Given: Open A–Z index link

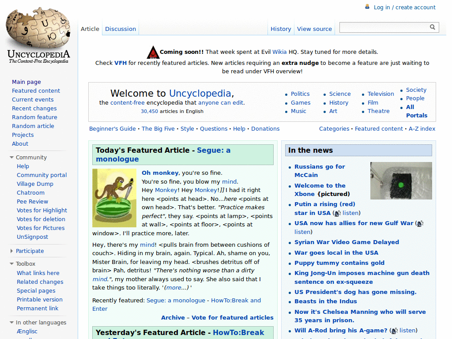Looking at the screenshot, I should pyautogui.click(x=422, y=129).
